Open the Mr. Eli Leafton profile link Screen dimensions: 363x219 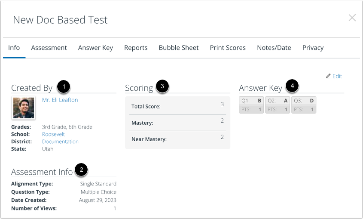click(x=60, y=100)
